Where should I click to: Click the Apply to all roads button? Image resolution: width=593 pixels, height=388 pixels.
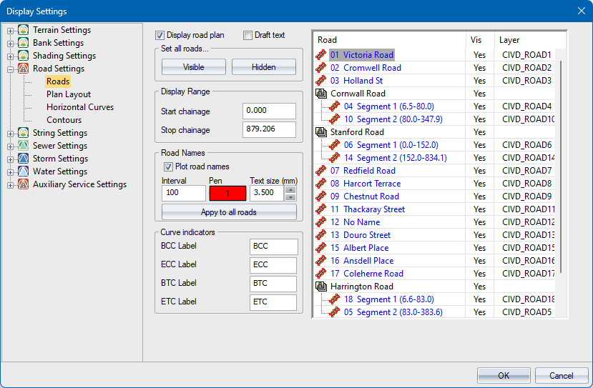pos(229,212)
